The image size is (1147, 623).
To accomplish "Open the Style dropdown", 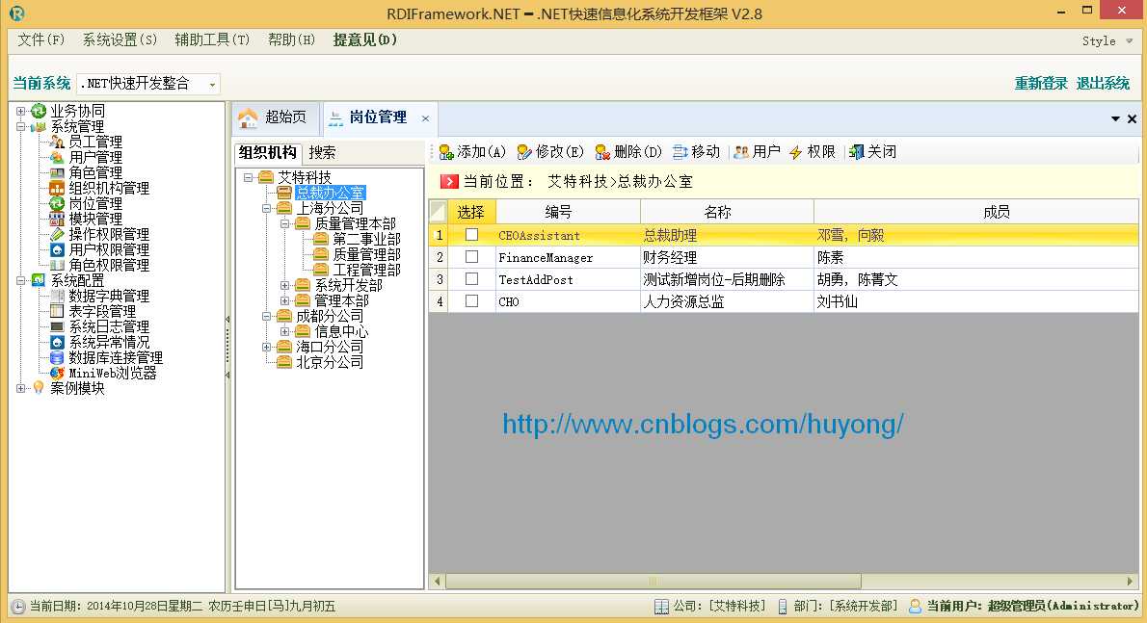I will pos(1107,40).
